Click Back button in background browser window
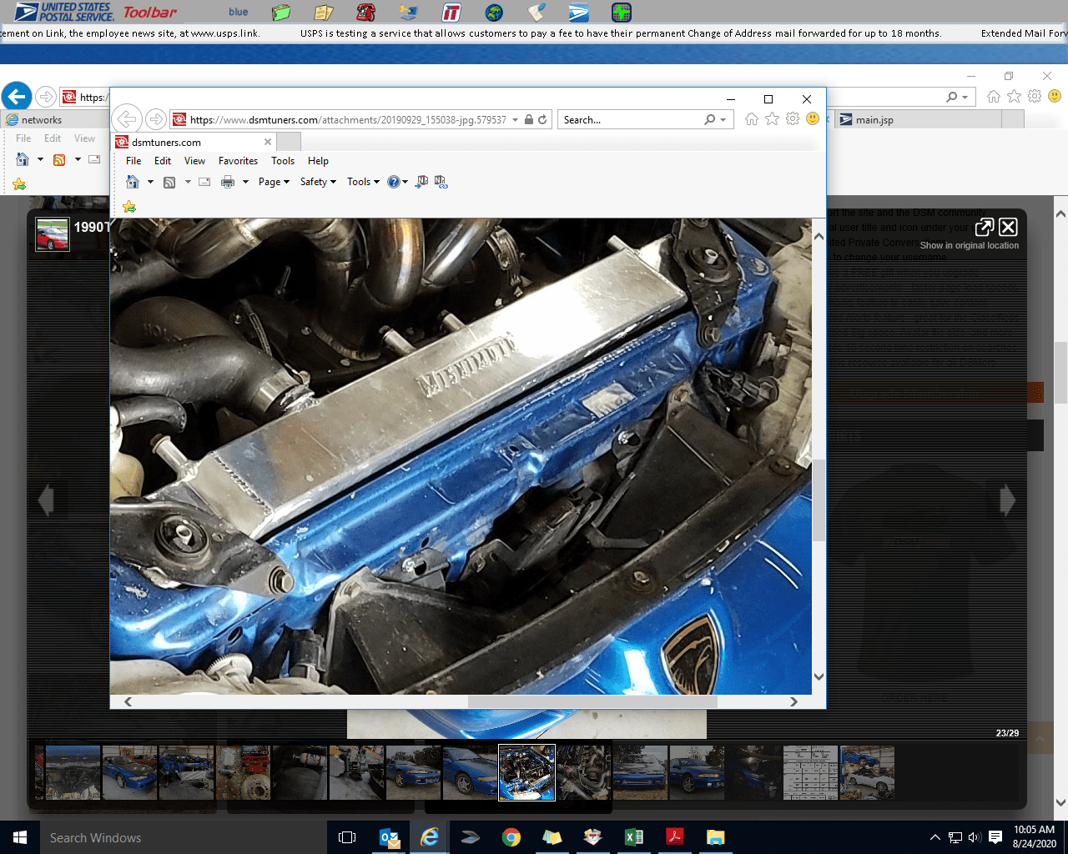1068x854 pixels. pyautogui.click(x=17, y=97)
